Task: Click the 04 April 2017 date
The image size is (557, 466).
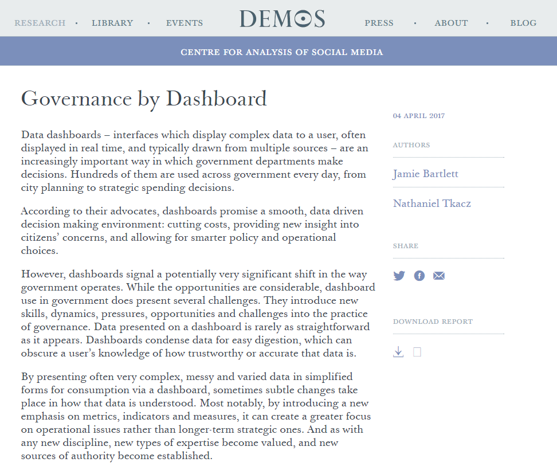Action: click(418, 116)
